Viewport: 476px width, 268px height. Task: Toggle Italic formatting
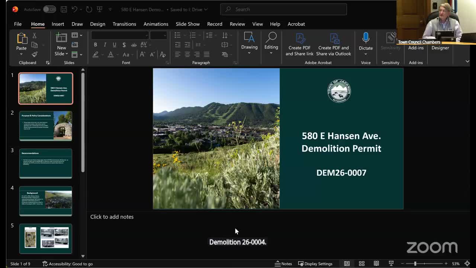[105, 45]
